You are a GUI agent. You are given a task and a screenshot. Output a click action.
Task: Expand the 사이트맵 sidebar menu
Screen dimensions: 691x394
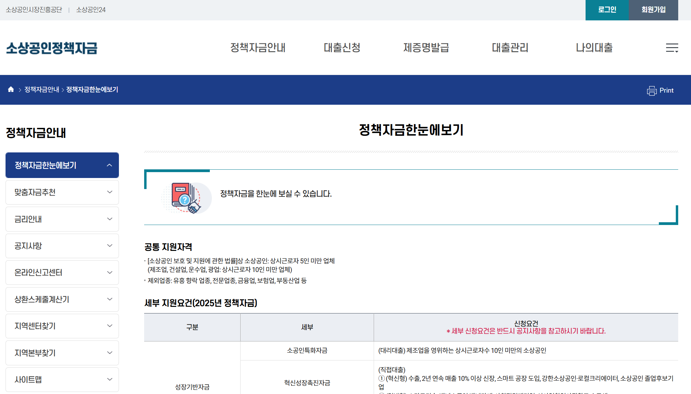pos(62,379)
